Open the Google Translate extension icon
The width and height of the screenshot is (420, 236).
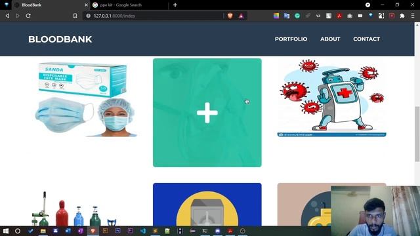point(287,16)
